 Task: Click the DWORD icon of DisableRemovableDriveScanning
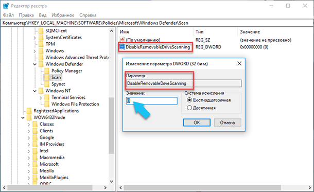click(122, 47)
